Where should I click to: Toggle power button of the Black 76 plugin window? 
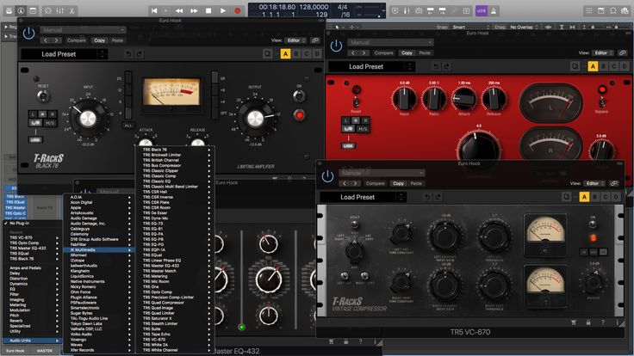[28, 34]
